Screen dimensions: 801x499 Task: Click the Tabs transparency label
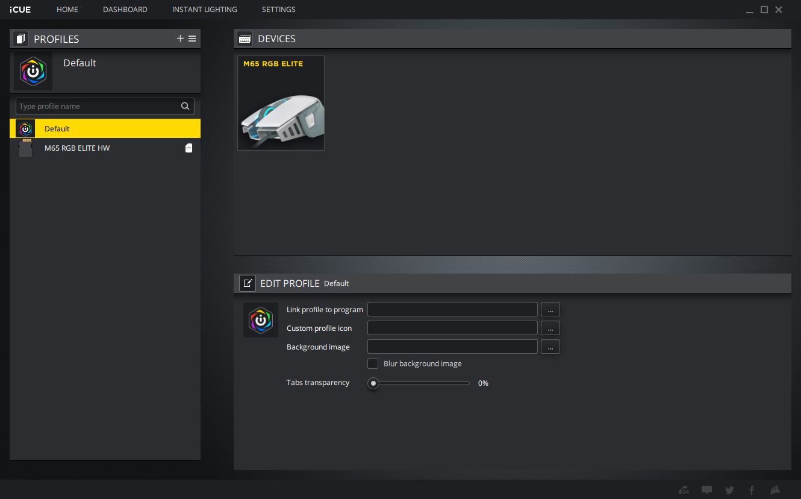[318, 383]
